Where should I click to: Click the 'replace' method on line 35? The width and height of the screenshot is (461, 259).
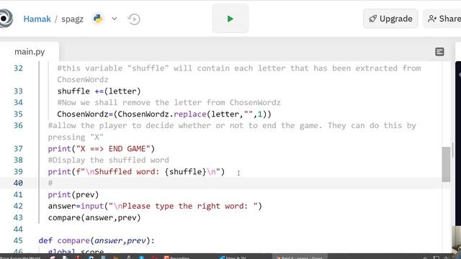pos(190,114)
